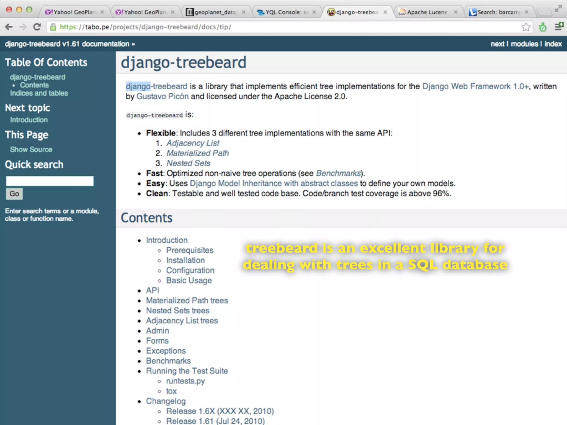Open runtests.py contents link
Image resolution: width=567 pixels, height=425 pixels.
[185, 381]
